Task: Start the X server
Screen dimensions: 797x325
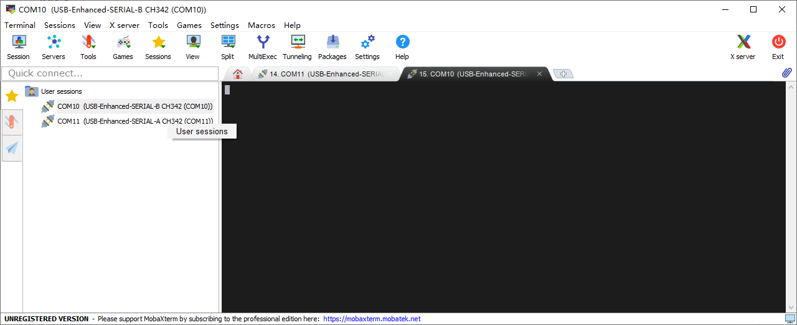Action: [x=743, y=47]
